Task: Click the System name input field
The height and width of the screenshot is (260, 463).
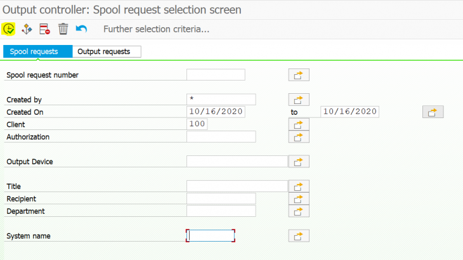Action: coord(211,236)
